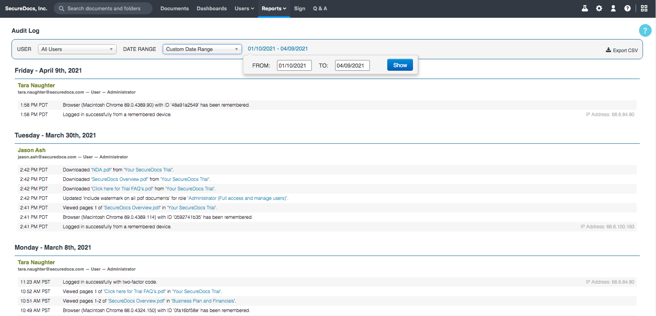Click the browser ID '0592741b35' remembered entry
The width and height of the screenshot is (656, 316).
158,217
